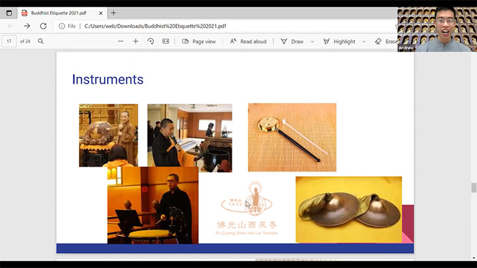477x268 pixels.
Task: Rotate the PDF page with rotate icon
Action: [151, 41]
